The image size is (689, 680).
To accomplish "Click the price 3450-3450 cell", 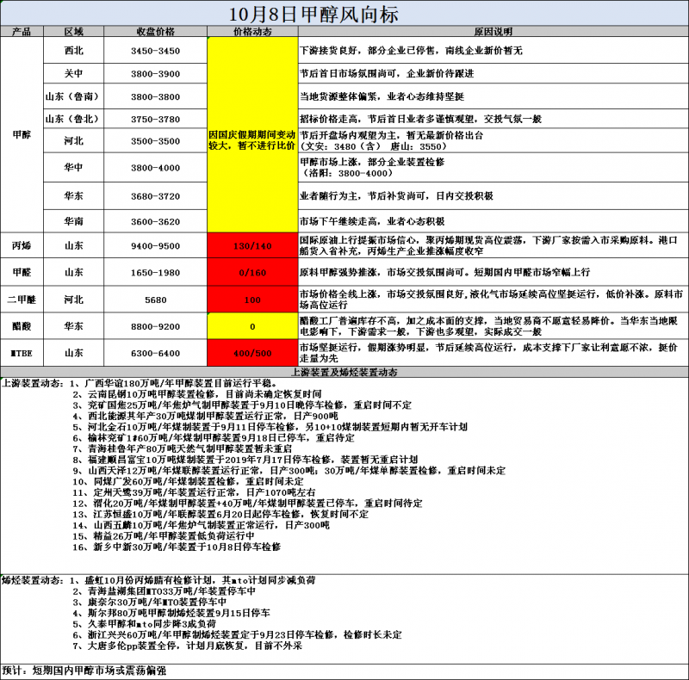I will tap(155, 51).
